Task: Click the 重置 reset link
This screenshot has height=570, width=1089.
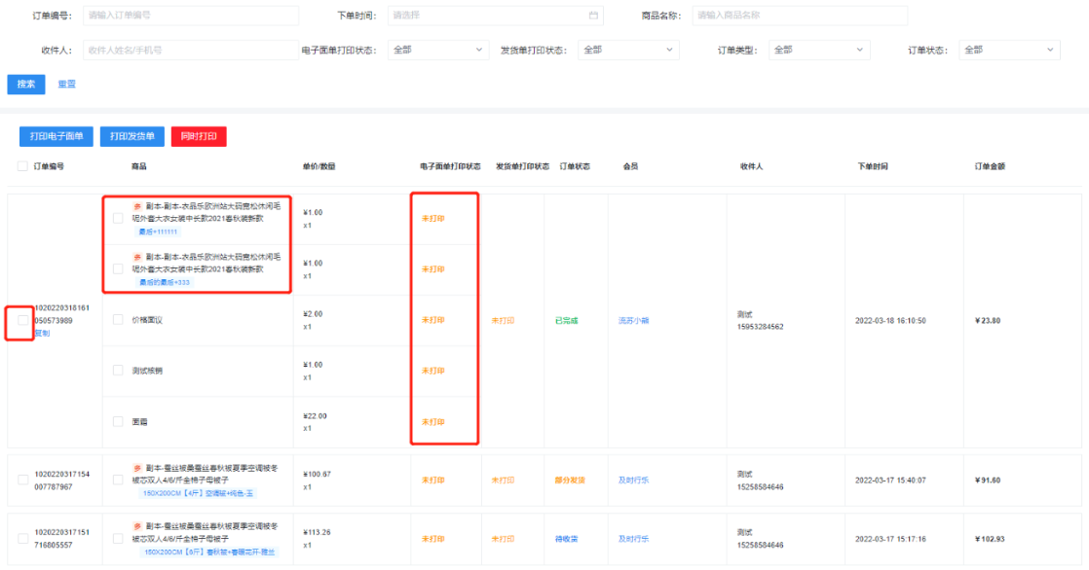Action: [x=66, y=85]
